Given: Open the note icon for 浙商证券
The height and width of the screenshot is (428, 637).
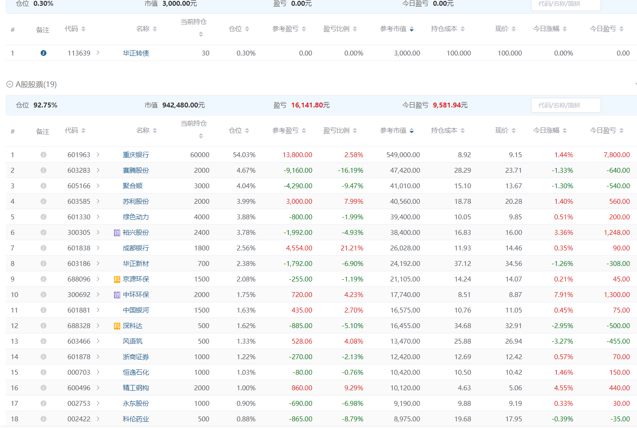Looking at the screenshot, I should click(43, 357).
